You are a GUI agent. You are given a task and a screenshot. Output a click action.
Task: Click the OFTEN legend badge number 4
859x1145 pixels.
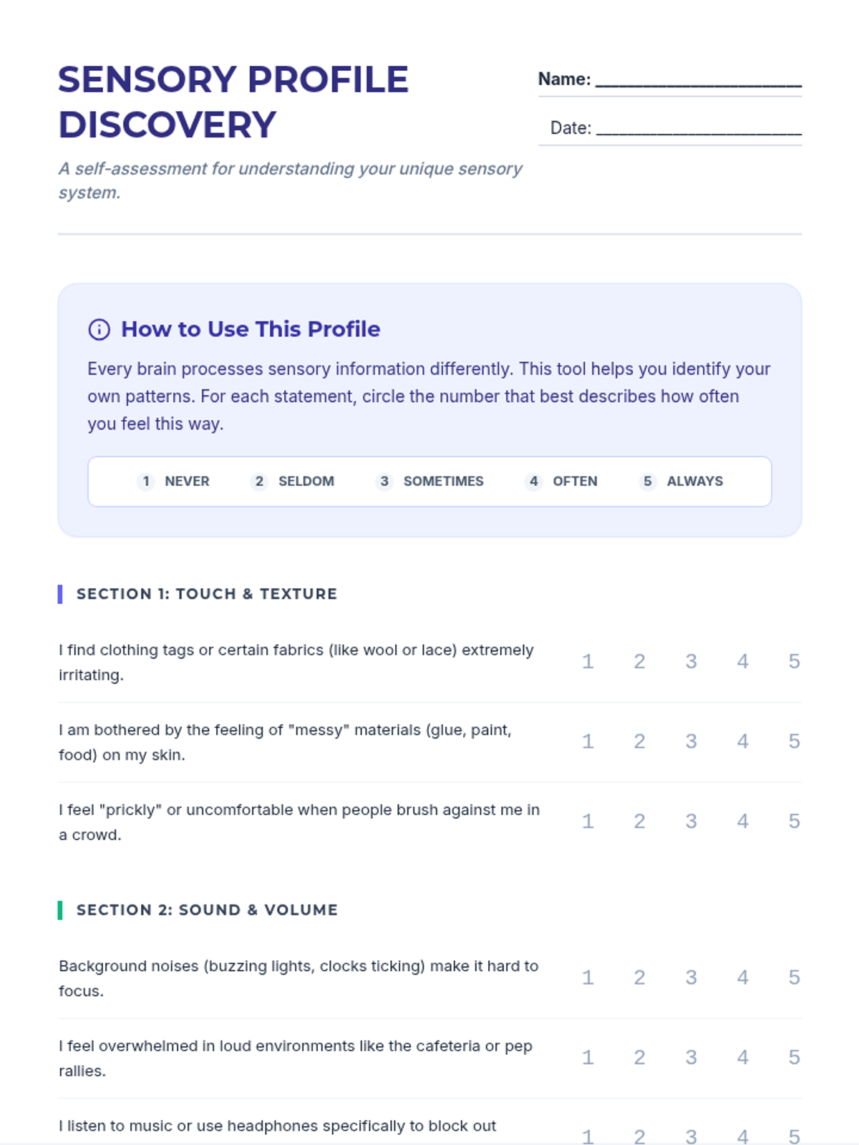click(533, 482)
